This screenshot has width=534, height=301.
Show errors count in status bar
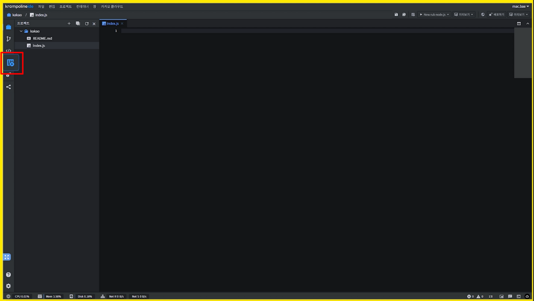click(470, 296)
